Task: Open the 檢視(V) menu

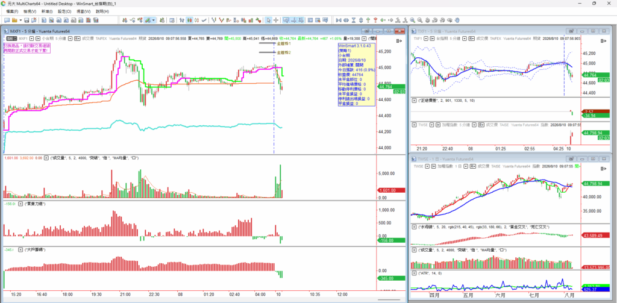Action: tap(30, 11)
